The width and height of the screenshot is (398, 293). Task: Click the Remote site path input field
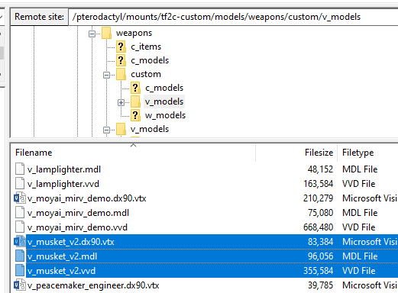[233, 17]
